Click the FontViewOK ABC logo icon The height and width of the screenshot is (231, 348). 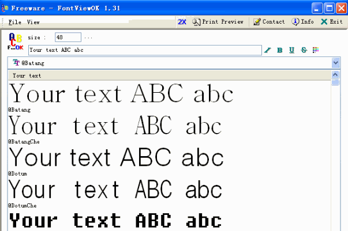coord(16,43)
